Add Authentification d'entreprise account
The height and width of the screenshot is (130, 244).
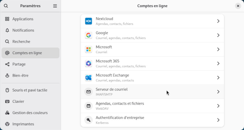[x=152, y=120]
